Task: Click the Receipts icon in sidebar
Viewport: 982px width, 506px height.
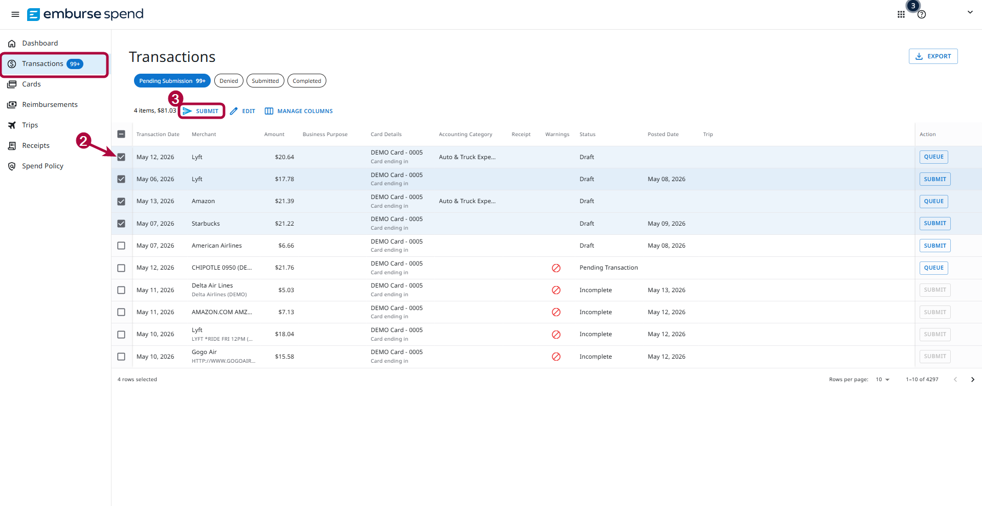Action: 12,146
